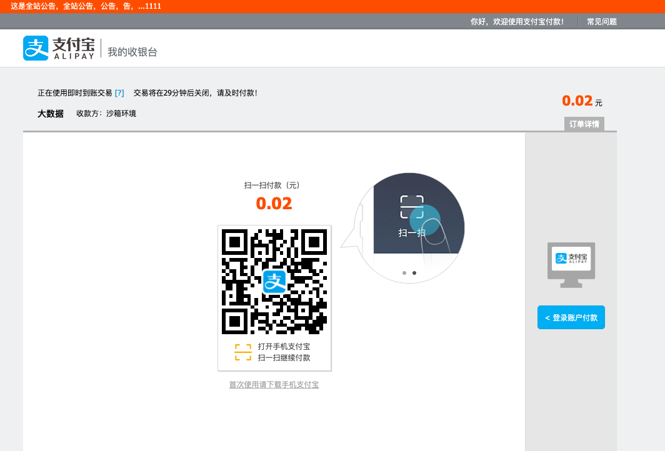Click the 大数据 order name
This screenshot has height=451, width=665.
pos(51,114)
